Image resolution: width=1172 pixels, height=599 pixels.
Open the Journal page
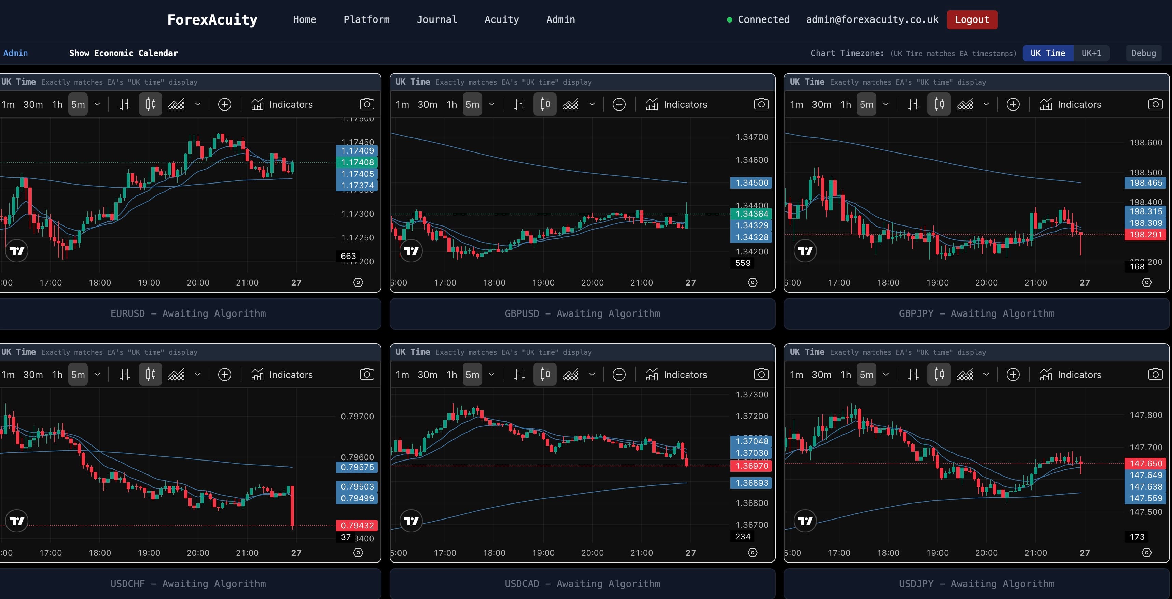point(437,19)
